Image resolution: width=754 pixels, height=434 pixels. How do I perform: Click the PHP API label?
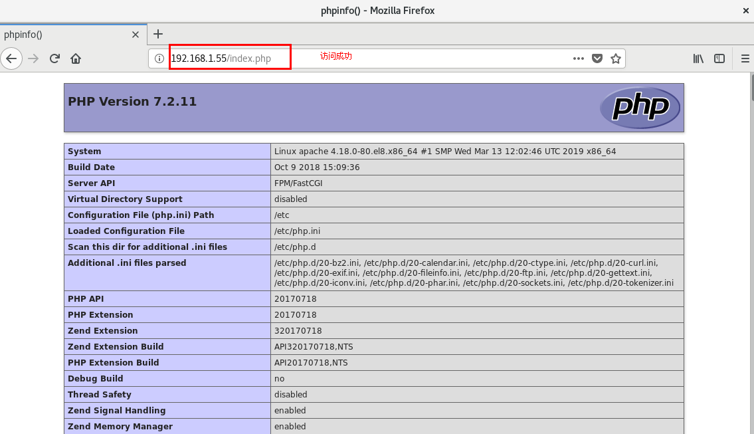[86, 298]
